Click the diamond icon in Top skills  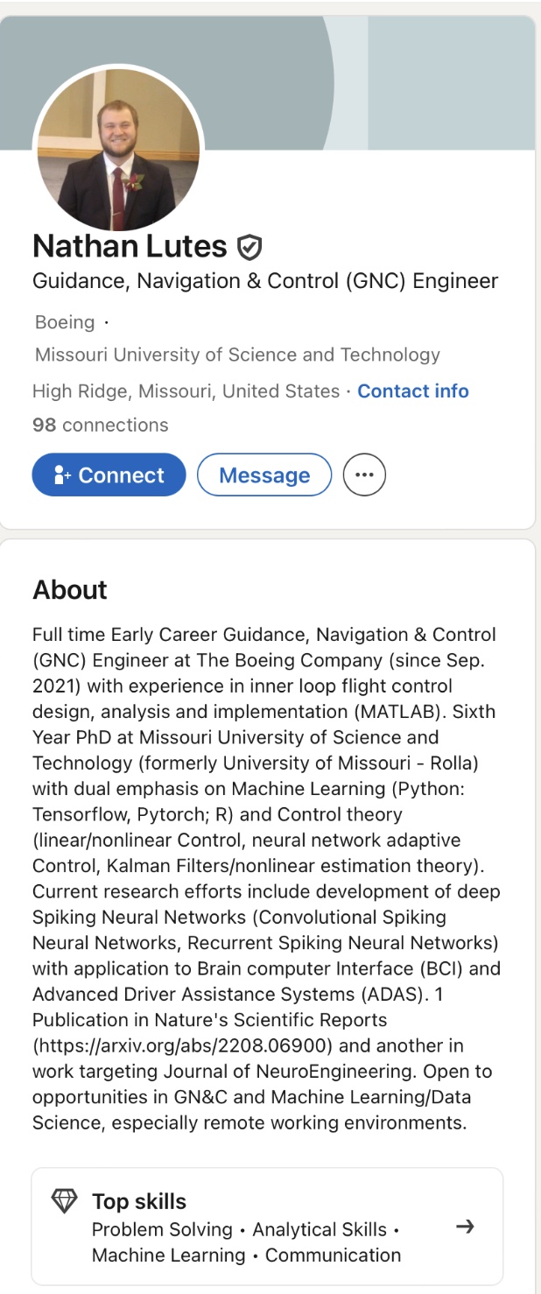coord(65,1201)
